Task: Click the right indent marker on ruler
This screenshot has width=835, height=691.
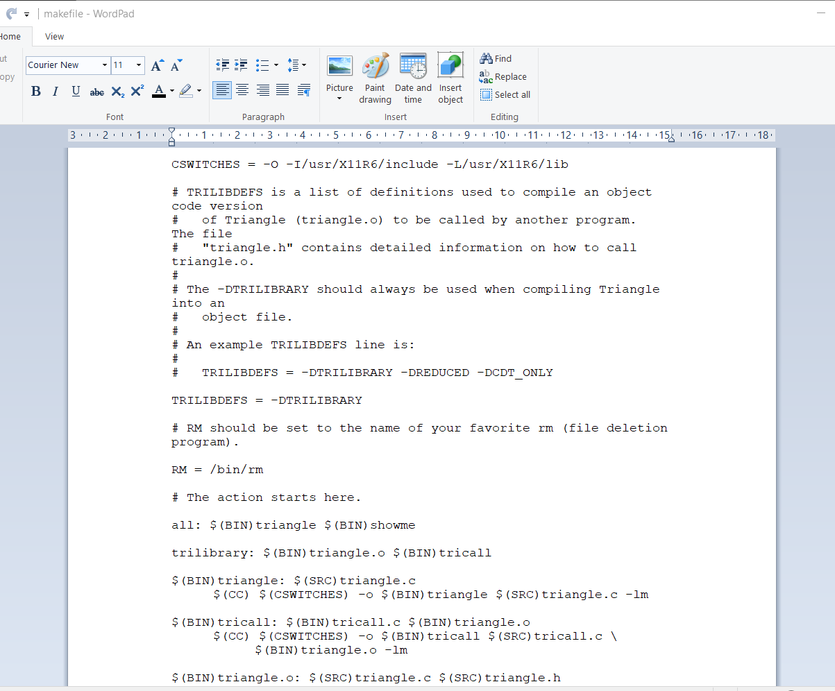Action: pyautogui.click(x=670, y=139)
